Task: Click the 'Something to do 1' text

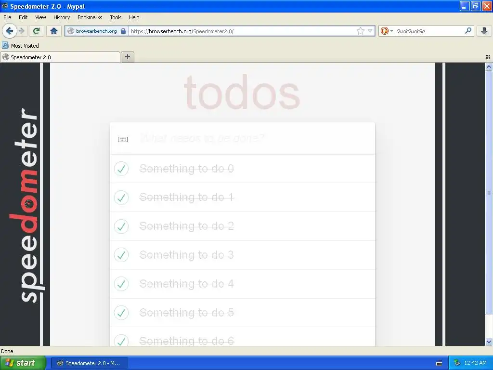Action: click(186, 197)
